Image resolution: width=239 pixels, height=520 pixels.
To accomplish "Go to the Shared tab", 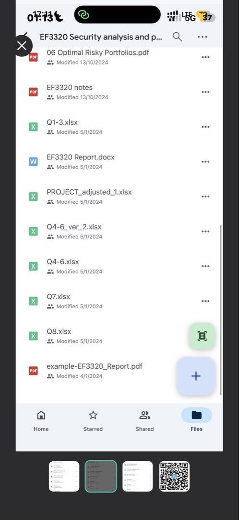I will pyautogui.click(x=144, y=420).
